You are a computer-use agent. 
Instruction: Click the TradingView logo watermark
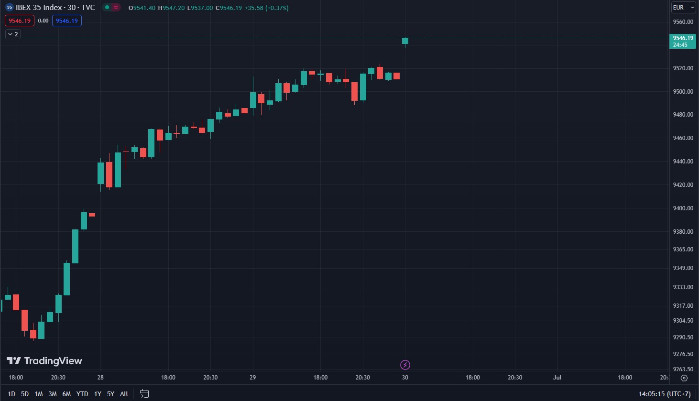(x=44, y=361)
